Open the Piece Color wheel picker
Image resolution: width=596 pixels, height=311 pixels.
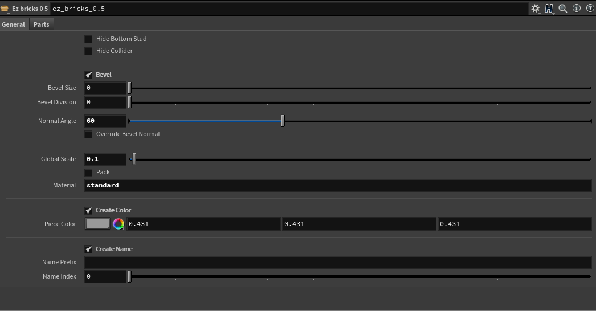tap(119, 224)
